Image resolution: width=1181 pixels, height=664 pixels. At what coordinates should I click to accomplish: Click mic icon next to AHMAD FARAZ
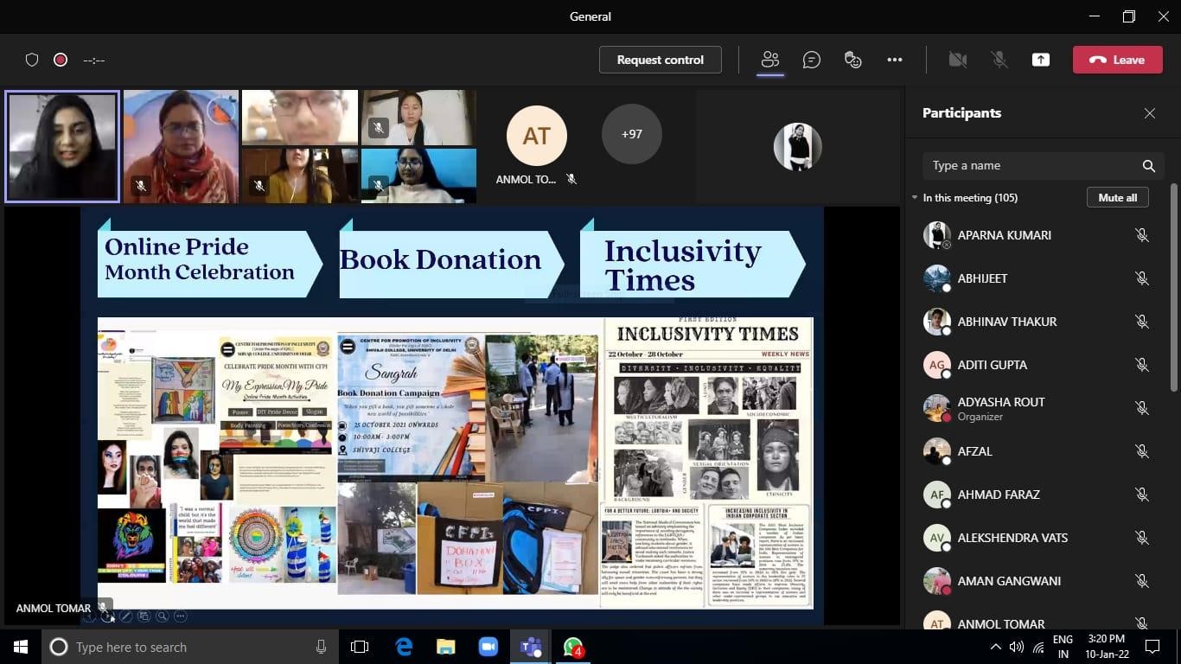[1142, 495]
